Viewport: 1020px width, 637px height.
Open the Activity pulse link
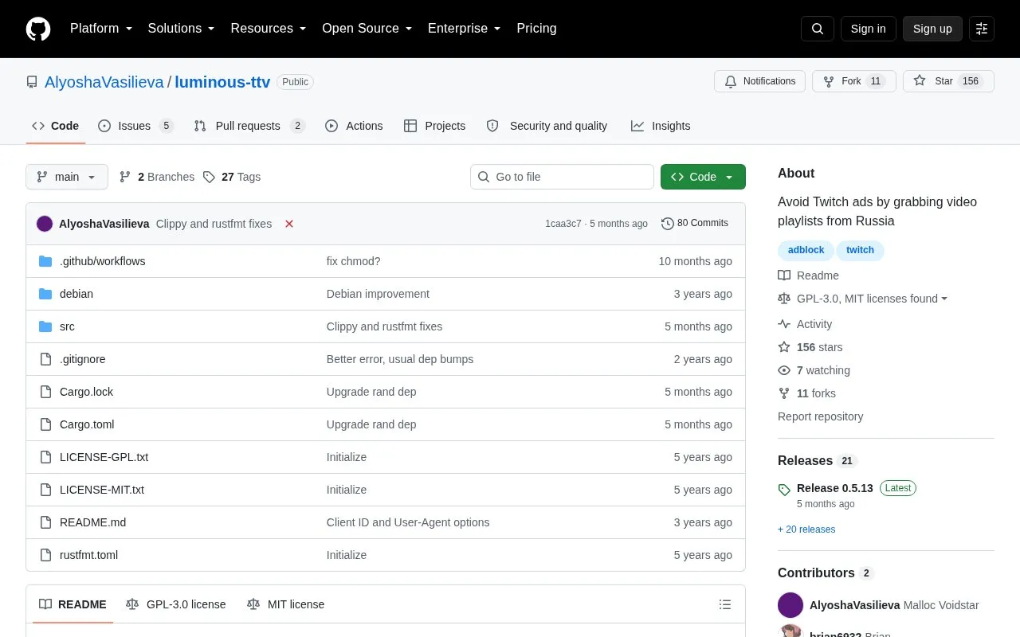tap(805, 324)
